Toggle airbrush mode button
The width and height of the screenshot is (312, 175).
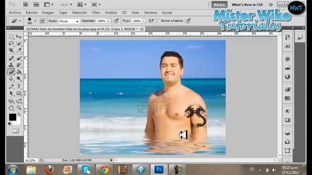[x=151, y=20]
